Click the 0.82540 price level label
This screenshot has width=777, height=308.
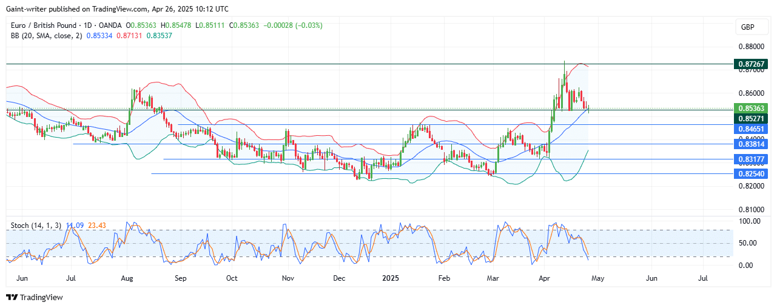click(x=752, y=173)
